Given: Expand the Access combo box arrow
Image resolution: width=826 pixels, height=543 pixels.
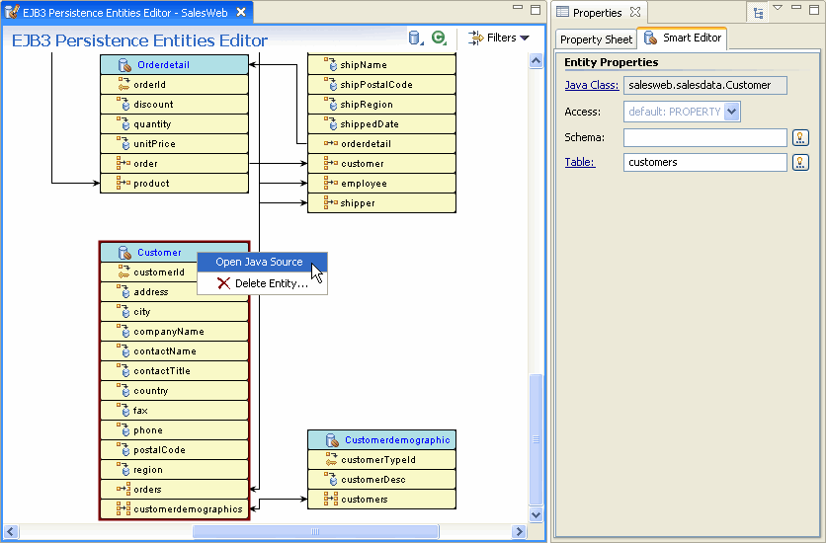Looking at the screenshot, I should (732, 112).
